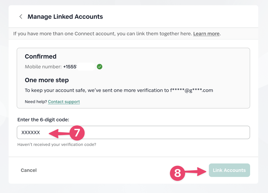Click the Manage Linked Accounts heading
Image resolution: width=268 pixels, height=193 pixels.
[65, 17]
